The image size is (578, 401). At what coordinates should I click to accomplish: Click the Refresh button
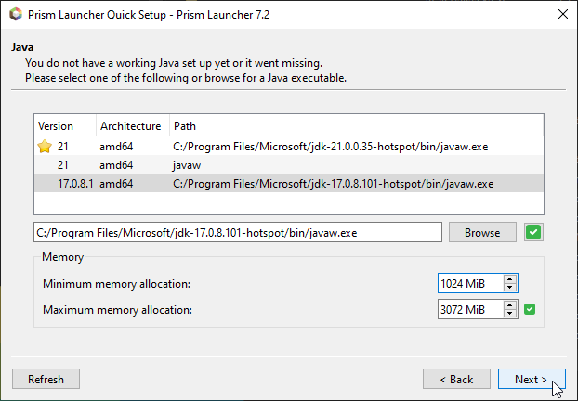[x=46, y=379]
